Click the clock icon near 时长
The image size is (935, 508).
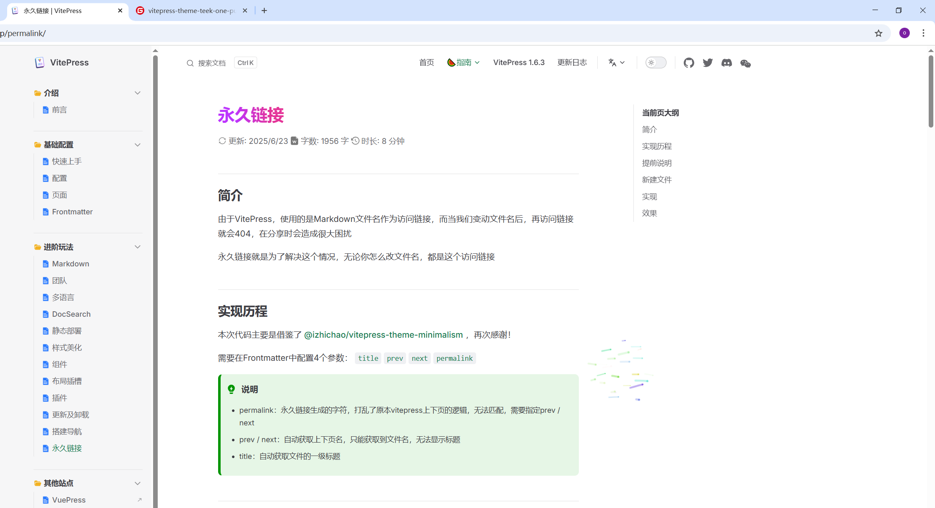(355, 141)
